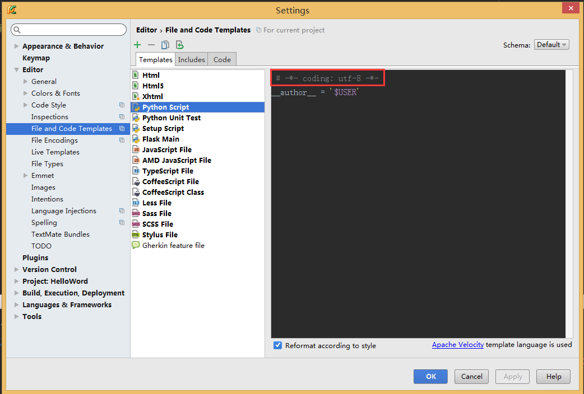Switch to the Includes tab
The height and width of the screenshot is (394, 584).
point(192,59)
